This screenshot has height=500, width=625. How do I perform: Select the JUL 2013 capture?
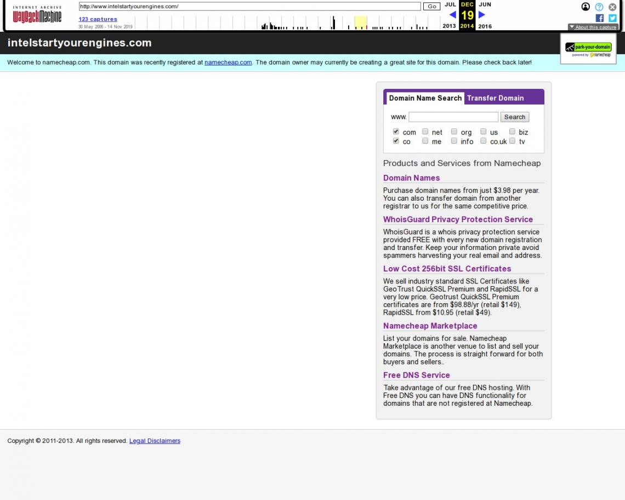coord(450,15)
